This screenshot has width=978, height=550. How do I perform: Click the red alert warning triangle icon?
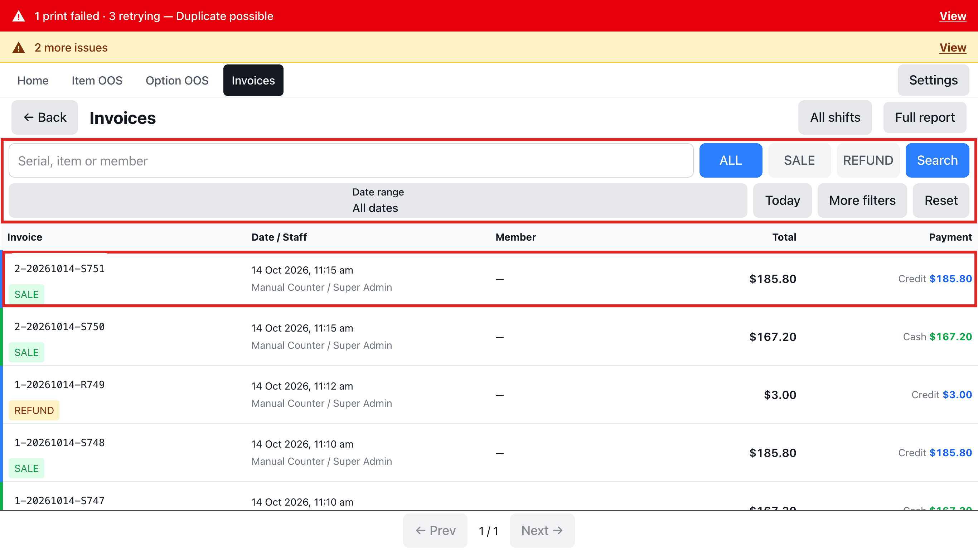pyautogui.click(x=19, y=16)
